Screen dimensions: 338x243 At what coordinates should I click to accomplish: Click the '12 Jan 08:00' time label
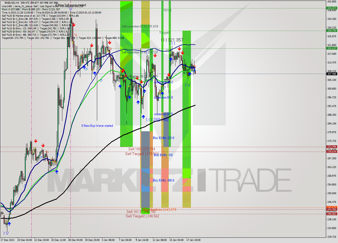point(159,240)
